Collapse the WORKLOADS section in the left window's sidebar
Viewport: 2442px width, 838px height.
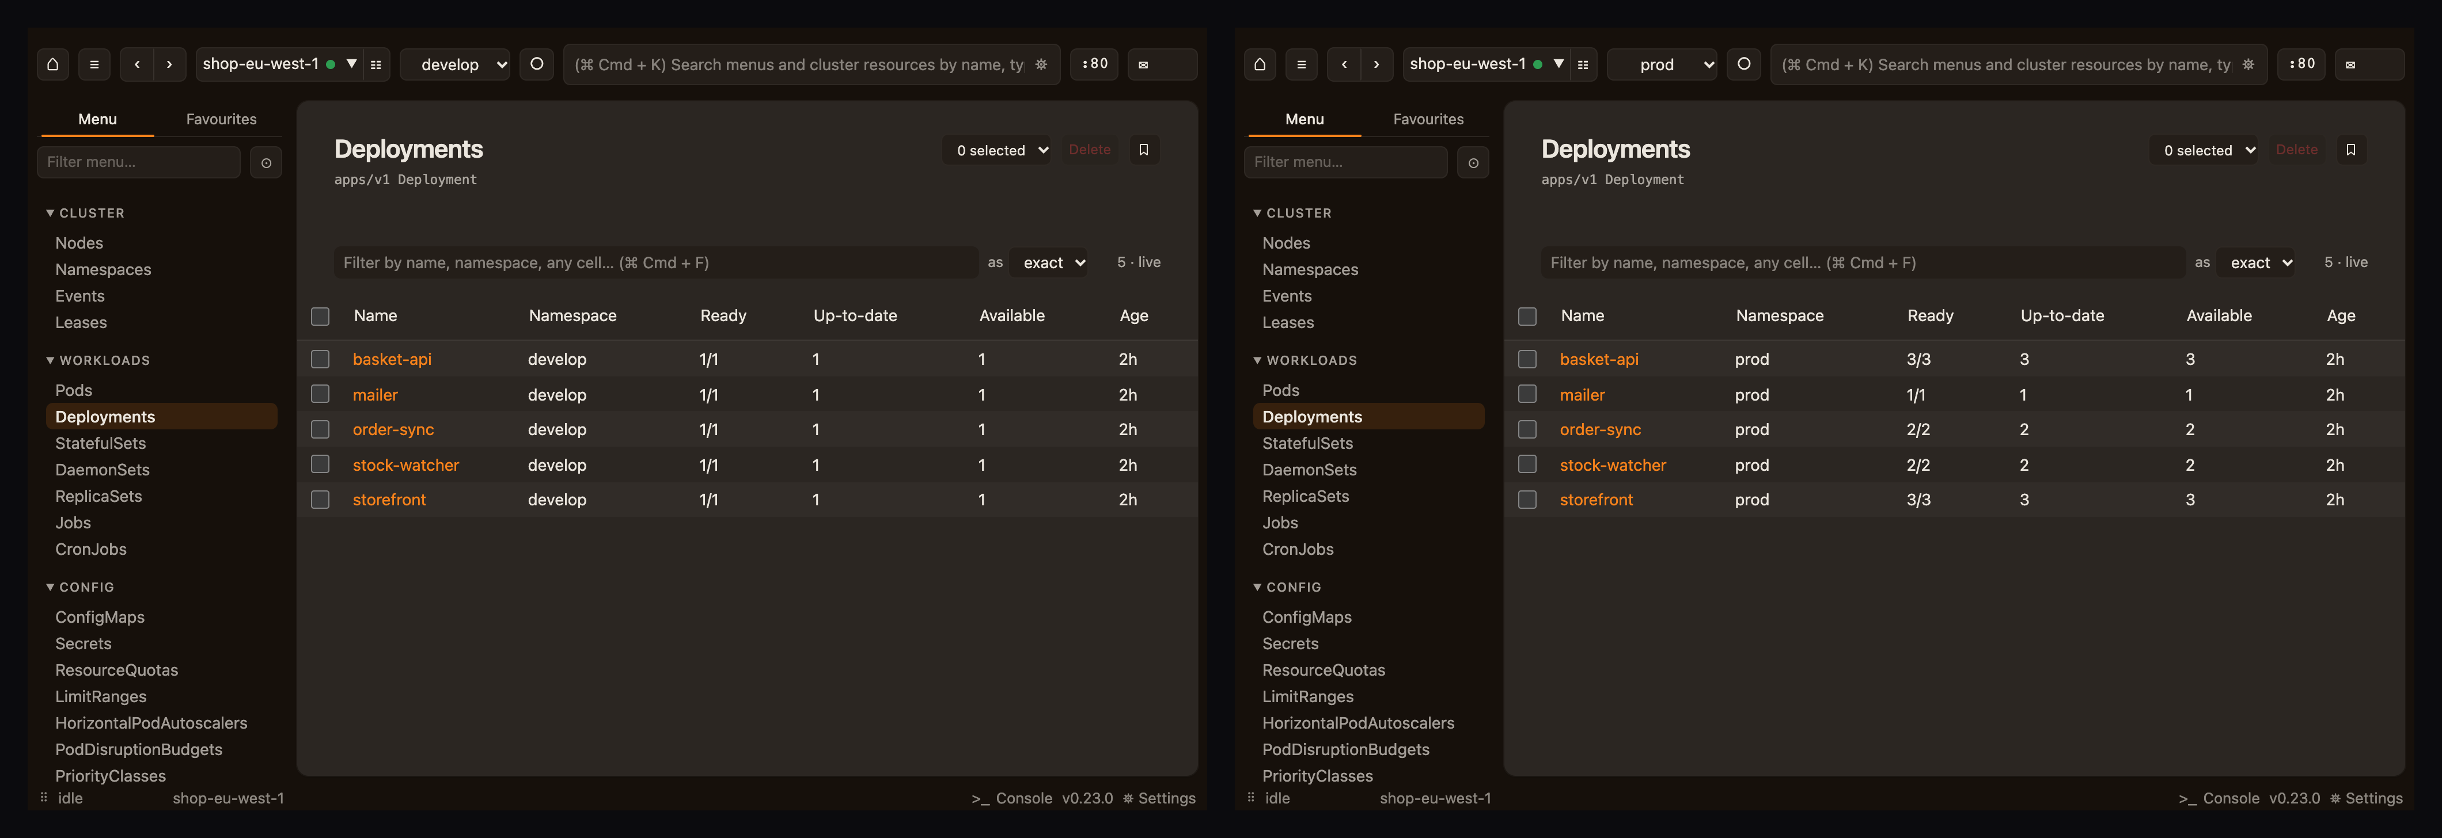[x=98, y=361]
